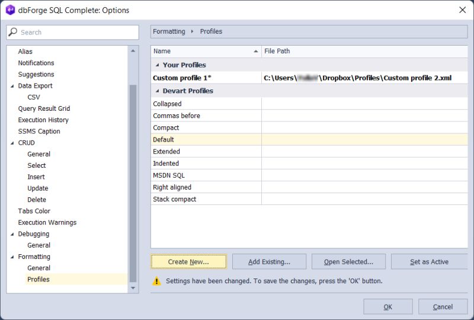
Task: Click the yellow warning icon
Action: pyautogui.click(x=156, y=281)
